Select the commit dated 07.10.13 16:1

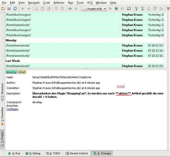(85, 56)
